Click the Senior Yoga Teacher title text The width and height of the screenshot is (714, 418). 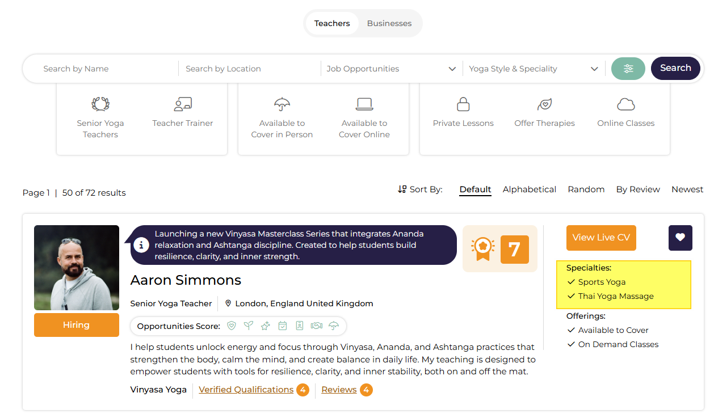pyautogui.click(x=171, y=303)
